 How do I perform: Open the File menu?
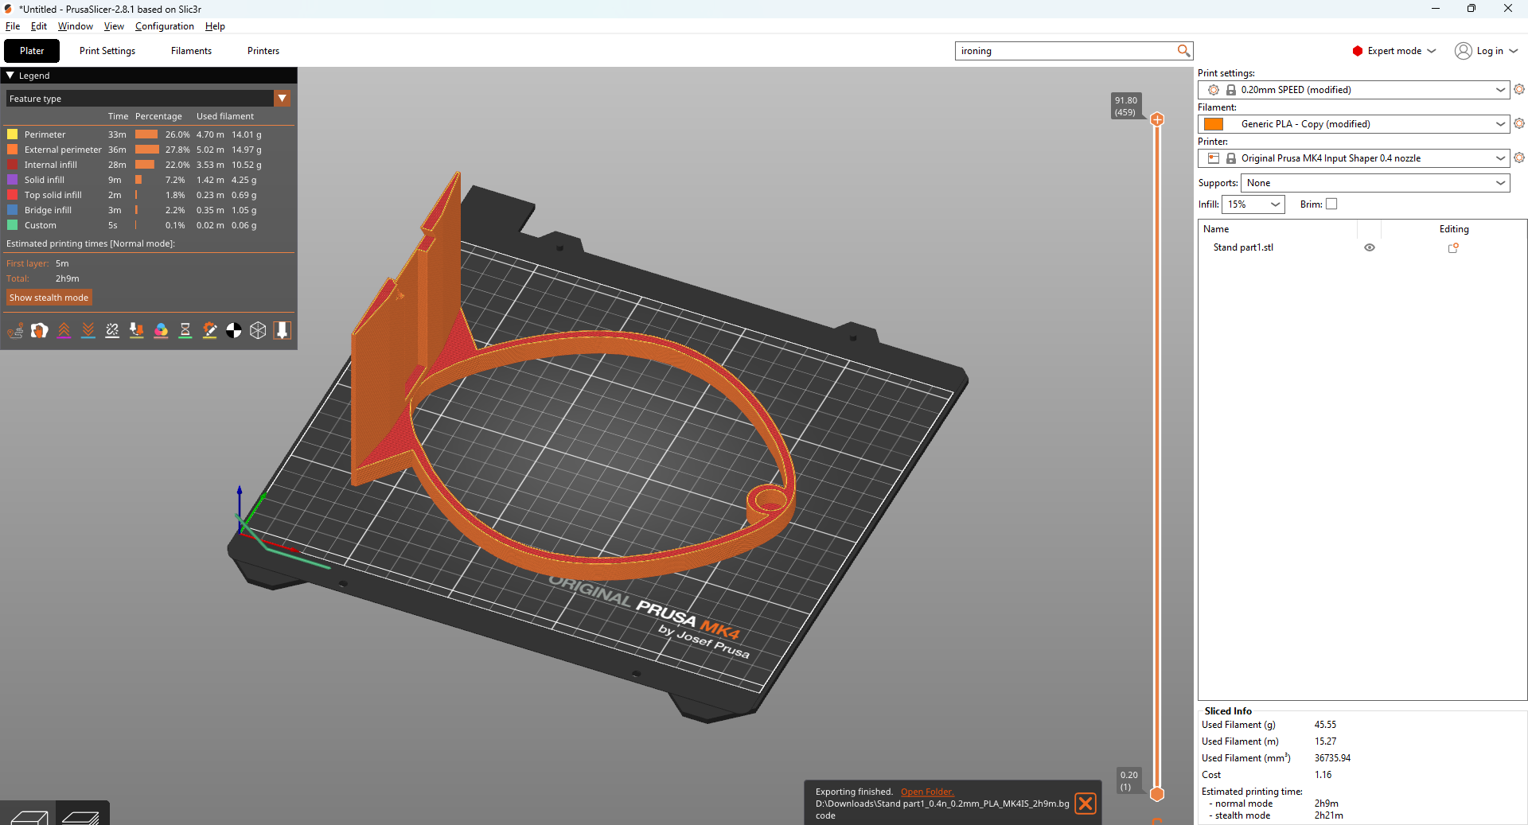click(x=13, y=26)
